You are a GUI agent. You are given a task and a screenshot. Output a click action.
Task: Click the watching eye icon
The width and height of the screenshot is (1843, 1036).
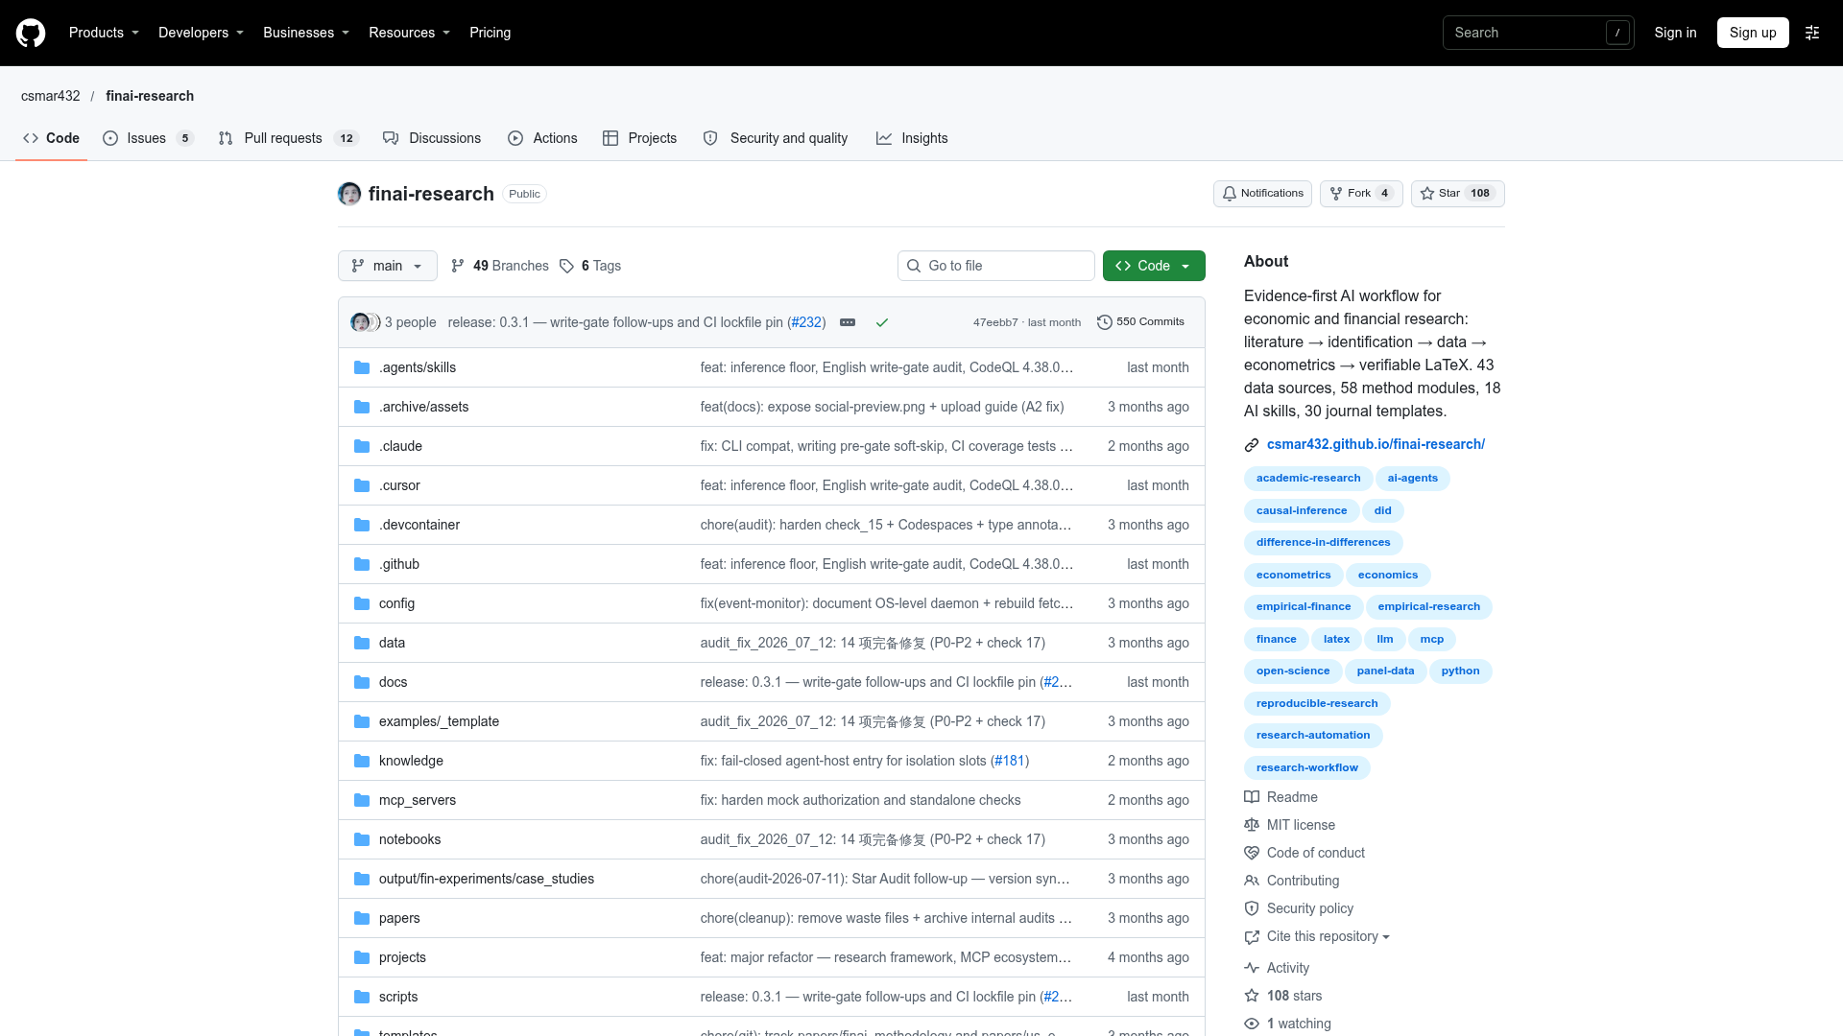pyautogui.click(x=1252, y=1024)
